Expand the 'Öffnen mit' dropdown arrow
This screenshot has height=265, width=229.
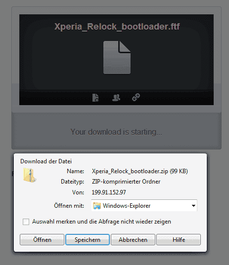point(193,206)
